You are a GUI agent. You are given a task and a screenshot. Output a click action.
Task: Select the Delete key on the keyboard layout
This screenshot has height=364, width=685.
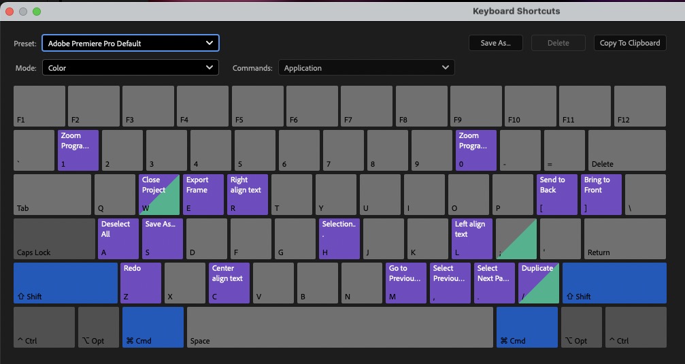(x=627, y=150)
